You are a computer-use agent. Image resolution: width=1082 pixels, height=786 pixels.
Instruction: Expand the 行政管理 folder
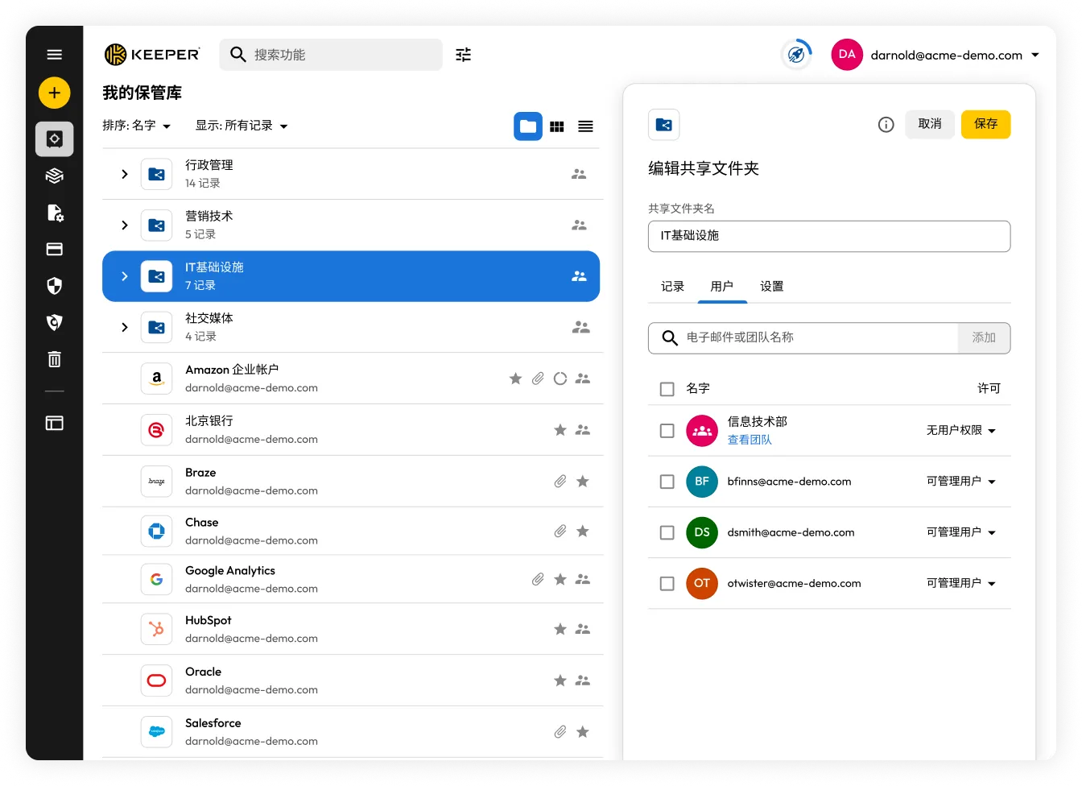(125, 174)
